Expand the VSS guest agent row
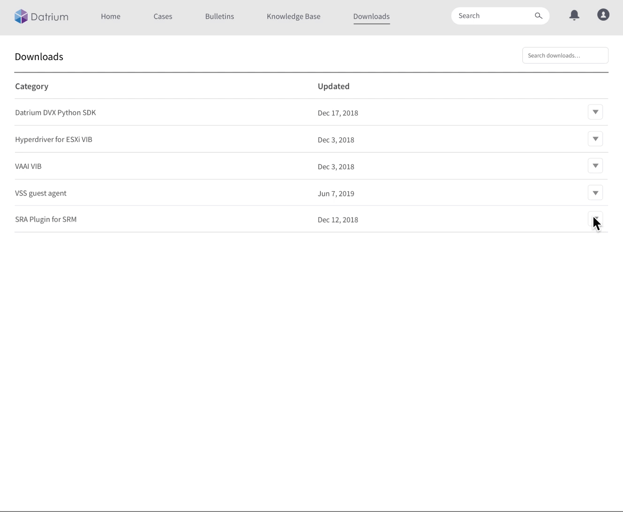This screenshot has height=512, width=623. pyautogui.click(x=595, y=193)
